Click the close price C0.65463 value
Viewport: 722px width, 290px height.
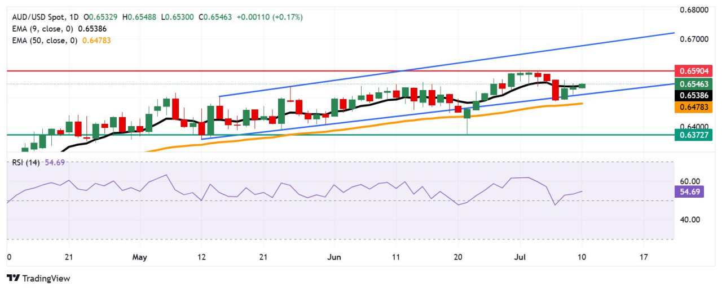217,17
